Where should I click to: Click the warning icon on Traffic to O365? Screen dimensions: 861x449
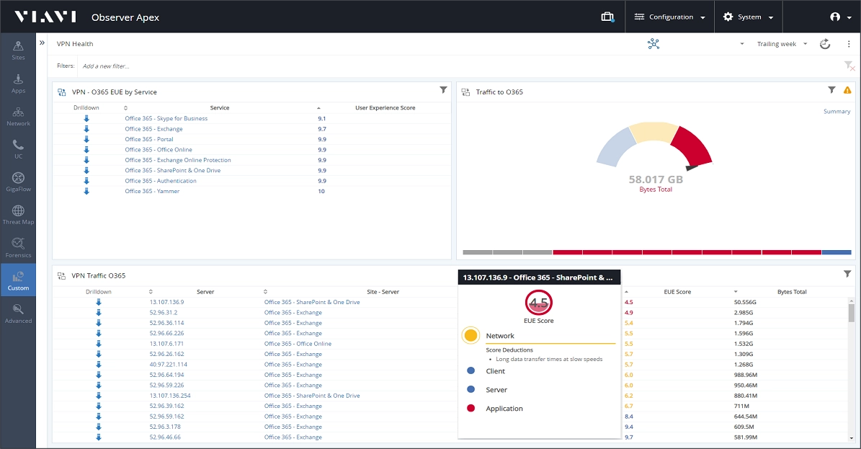coord(847,90)
